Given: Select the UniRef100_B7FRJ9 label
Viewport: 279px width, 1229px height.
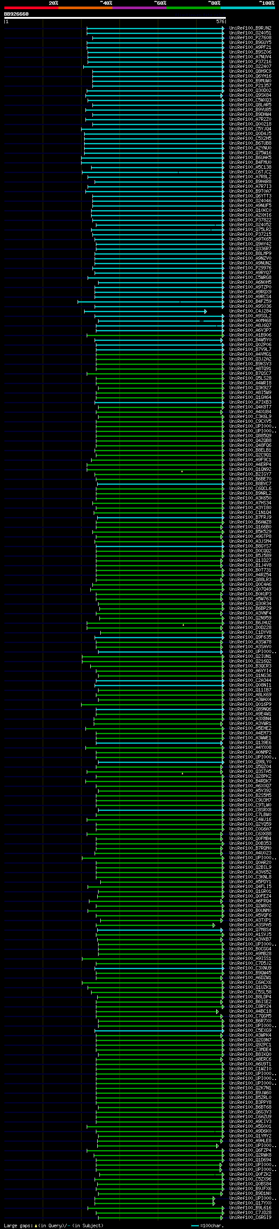Looking at the screenshot, I should (x=250, y=517).
